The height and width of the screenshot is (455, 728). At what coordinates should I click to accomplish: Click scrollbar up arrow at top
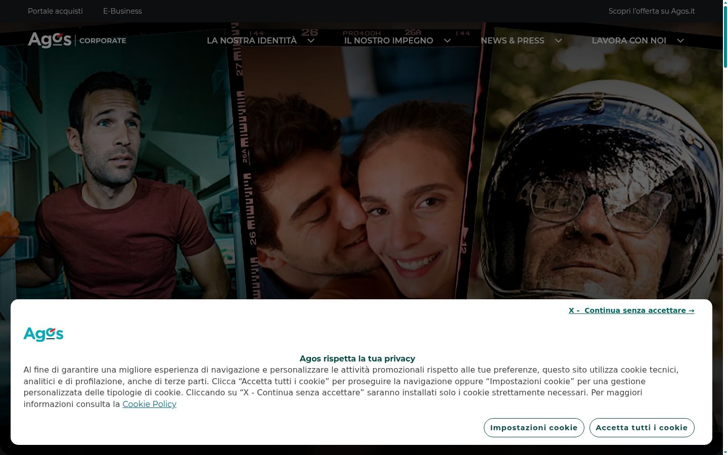725,3
